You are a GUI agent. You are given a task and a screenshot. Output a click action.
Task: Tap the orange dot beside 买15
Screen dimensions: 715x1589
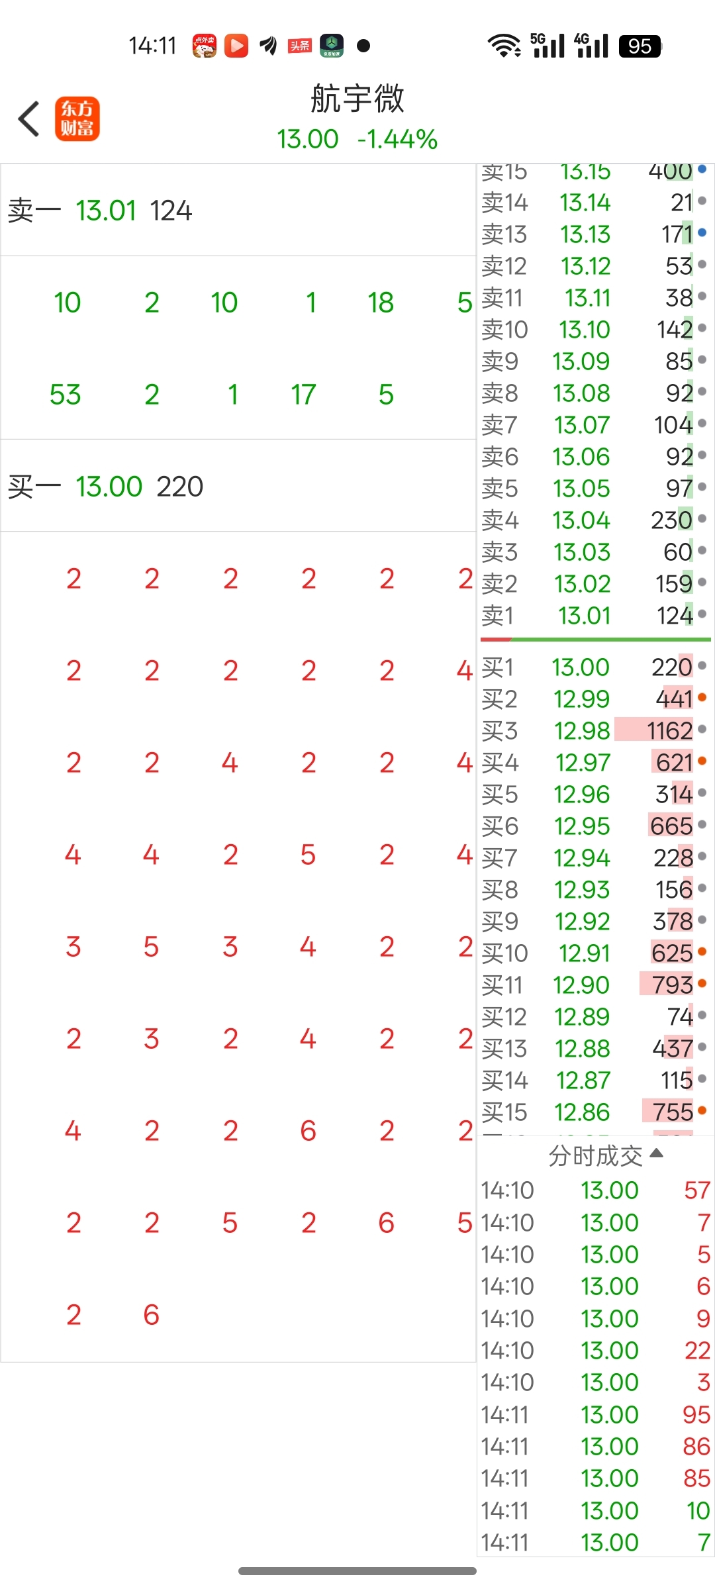(702, 1110)
